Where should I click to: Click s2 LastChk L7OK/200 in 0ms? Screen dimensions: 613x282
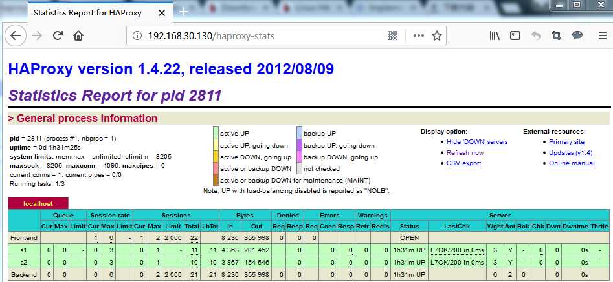456,263
